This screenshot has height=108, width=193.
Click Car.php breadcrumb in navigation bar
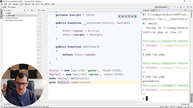(11, 7)
